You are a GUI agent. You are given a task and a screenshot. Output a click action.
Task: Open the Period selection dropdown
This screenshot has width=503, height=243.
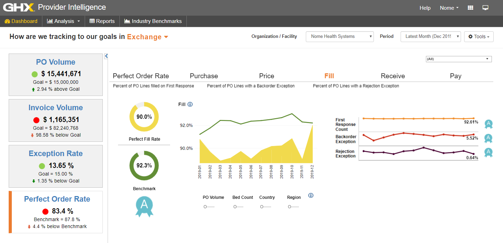[x=430, y=37]
